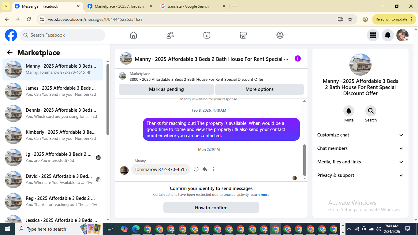
Task: Reload the page in browser toolbar
Action: tap(29, 19)
